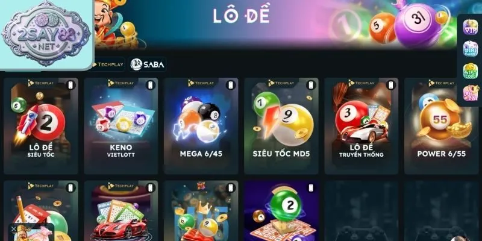482x241 pixels.
Task: Open the Gift Code sidebar icon
Action: [471, 71]
